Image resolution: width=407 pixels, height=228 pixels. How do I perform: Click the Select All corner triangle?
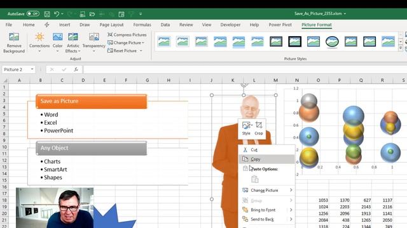(x=5, y=80)
